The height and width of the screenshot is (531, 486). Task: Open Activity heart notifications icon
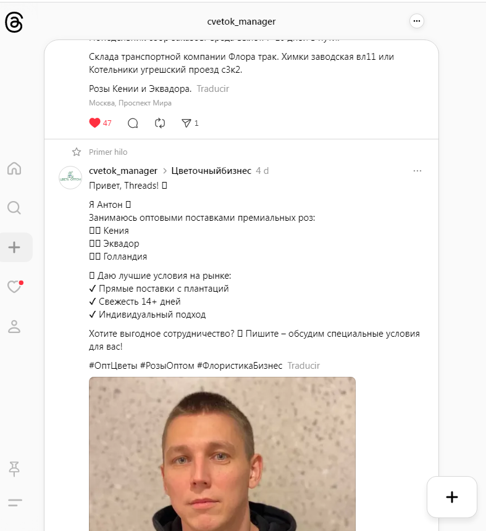(14, 287)
